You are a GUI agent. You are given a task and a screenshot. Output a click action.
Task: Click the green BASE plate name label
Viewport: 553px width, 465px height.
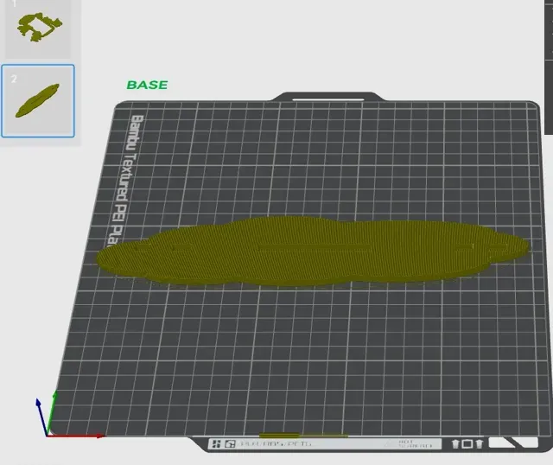click(x=147, y=85)
